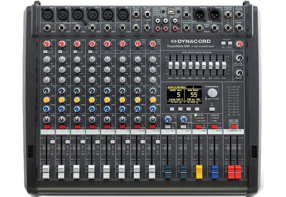286x197 pixels.
Task: Move the 12kHz graphic equalizer slider
Action: pyautogui.click(x=224, y=66)
